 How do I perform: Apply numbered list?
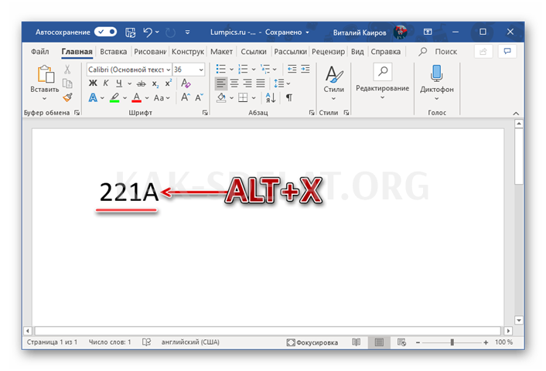(x=243, y=69)
